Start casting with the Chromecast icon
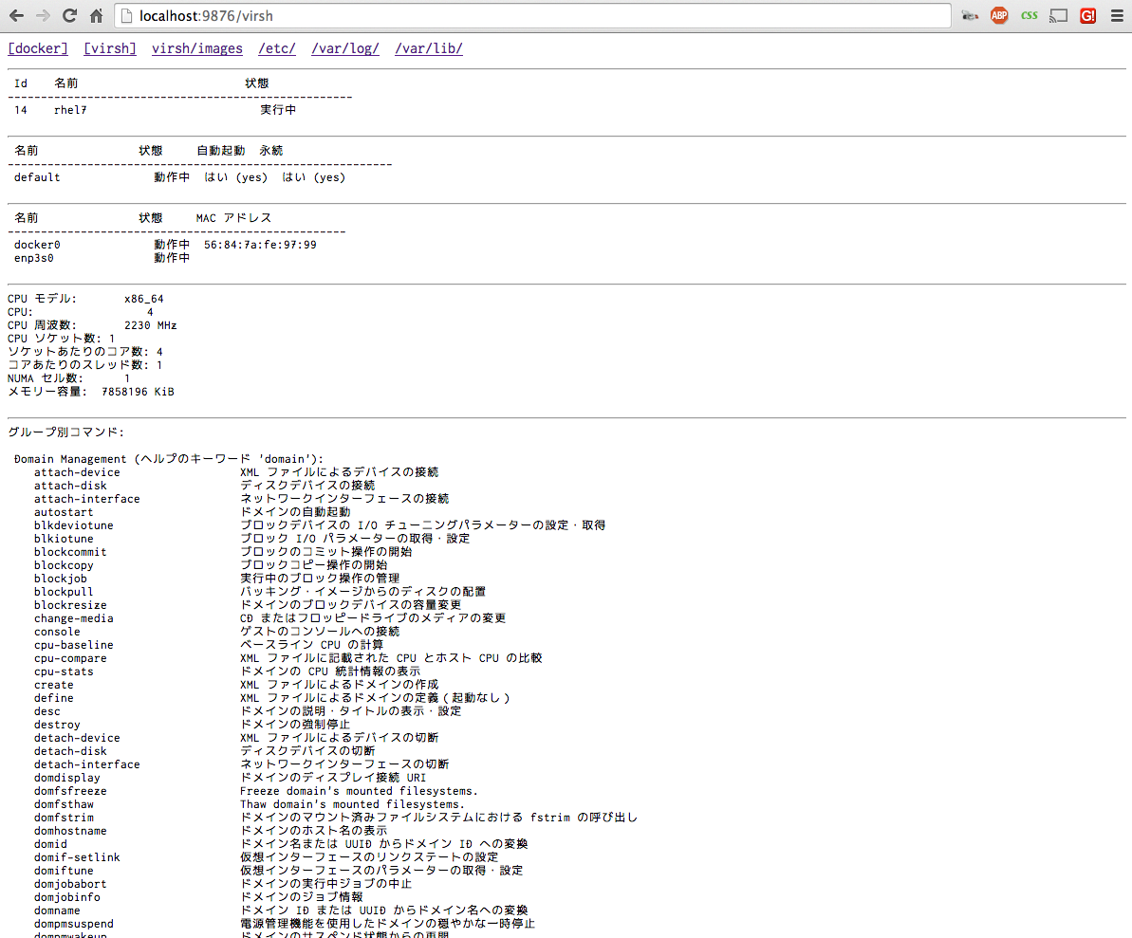The image size is (1132, 938). coord(1057,15)
